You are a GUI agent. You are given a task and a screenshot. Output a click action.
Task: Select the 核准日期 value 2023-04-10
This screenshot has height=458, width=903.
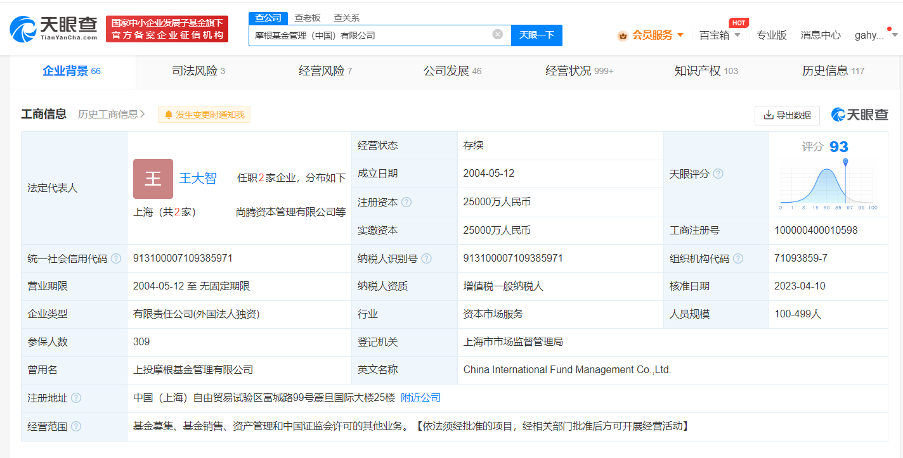[x=800, y=286]
